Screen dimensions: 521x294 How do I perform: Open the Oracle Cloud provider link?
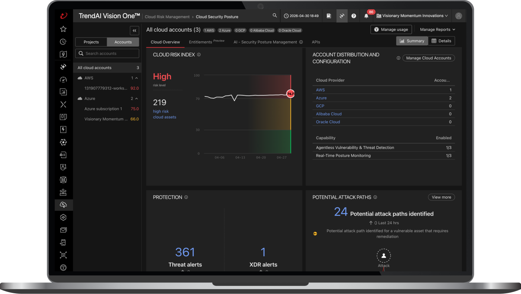click(x=328, y=122)
